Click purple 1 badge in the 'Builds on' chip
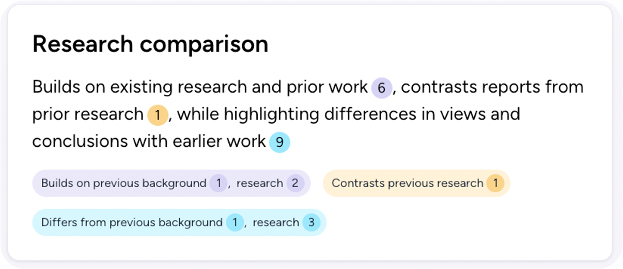Screen dimensions: 623x269 pyautogui.click(x=219, y=183)
